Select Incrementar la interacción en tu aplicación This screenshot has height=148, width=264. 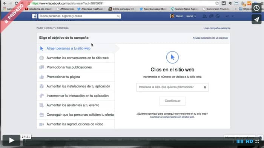[x=75, y=96]
